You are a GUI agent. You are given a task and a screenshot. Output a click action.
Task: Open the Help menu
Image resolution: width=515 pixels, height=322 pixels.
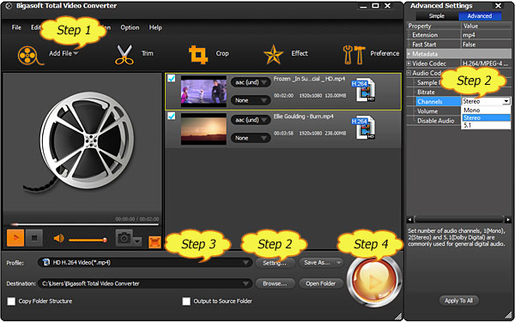[155, 27]
